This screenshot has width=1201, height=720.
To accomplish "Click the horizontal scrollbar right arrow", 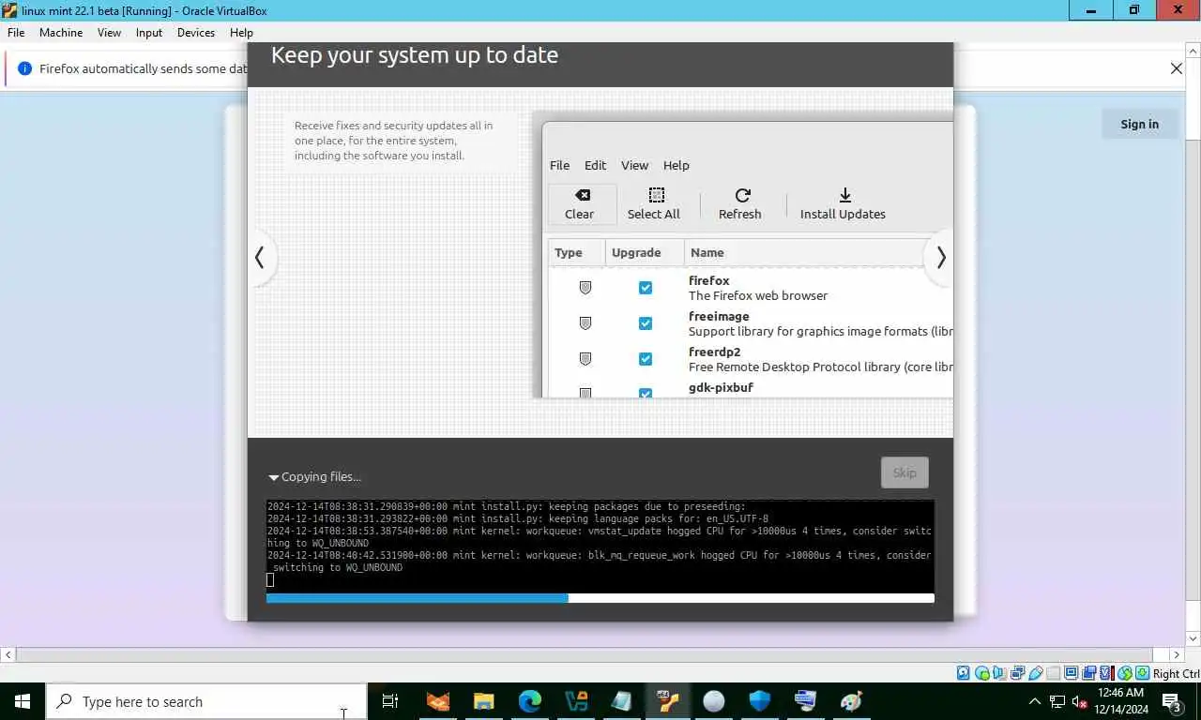I will click(1177, 654).
